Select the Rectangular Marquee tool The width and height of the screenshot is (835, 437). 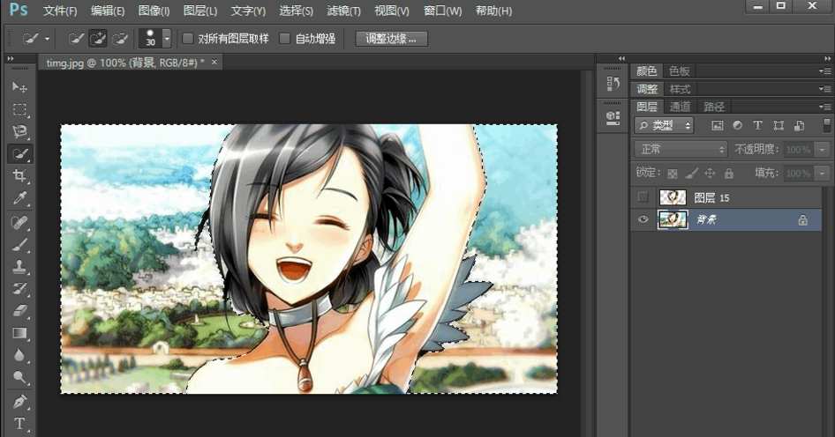(x=19, y=109)
